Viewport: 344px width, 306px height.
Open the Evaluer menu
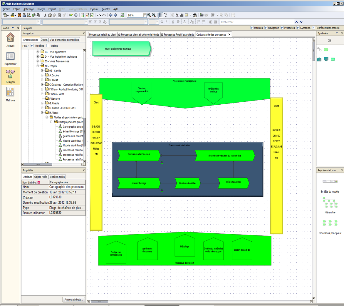(94, 9)
